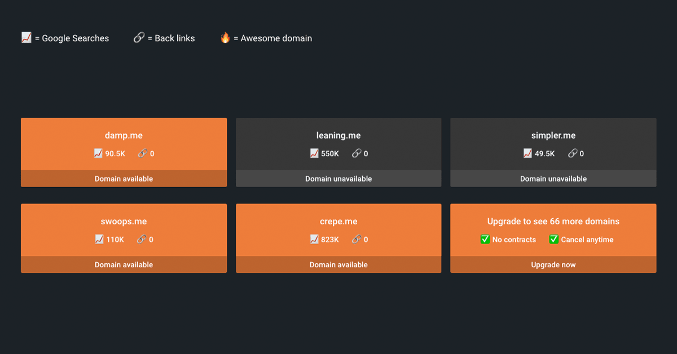Image resolution: width=677 pixels, height=354 pixels.
Task: Click the Google Searches chart icon in legend
Action: point(26,38)
